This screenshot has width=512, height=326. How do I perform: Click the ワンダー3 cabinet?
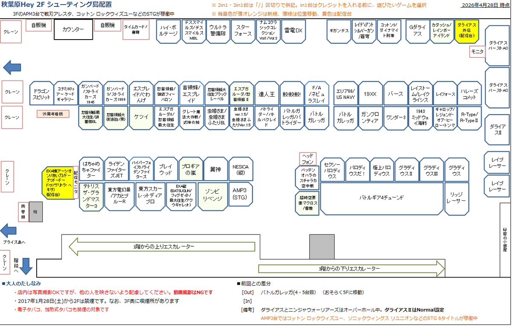pyautogui.click(x=395, y=118)
